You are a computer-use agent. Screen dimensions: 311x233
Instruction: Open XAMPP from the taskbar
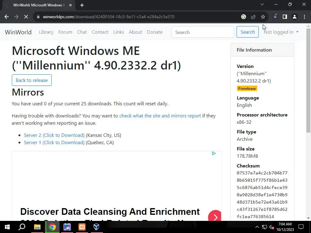pos(82,227)
